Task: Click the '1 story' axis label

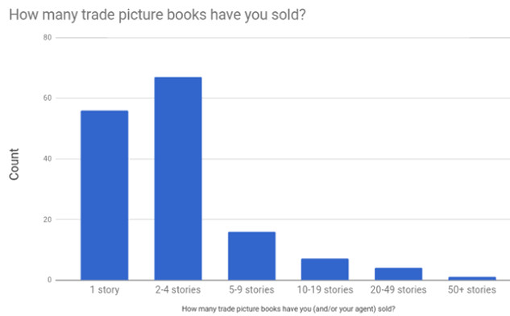Action: click(x=105, y=289)
